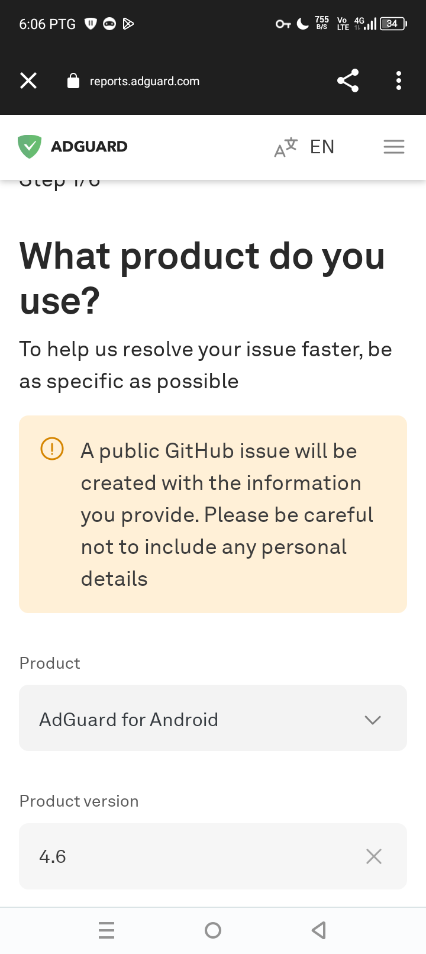The image size is (426, 954).
Task: Click the Product dropdown chevron arrow
Action: 373,720
